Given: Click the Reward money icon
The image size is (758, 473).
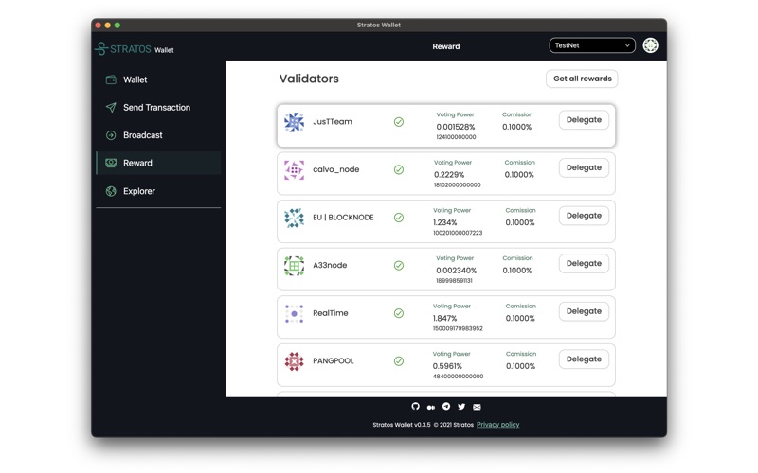Looking at the screenshot, I should 111,163.
